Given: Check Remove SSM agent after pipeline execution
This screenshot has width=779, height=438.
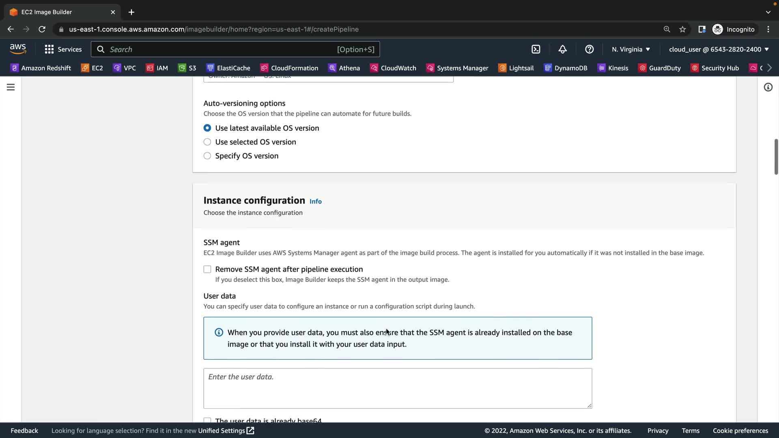Looking at the screenshot, I should (207, 269).
